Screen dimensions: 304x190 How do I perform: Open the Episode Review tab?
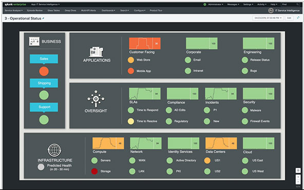coord(35,10)
